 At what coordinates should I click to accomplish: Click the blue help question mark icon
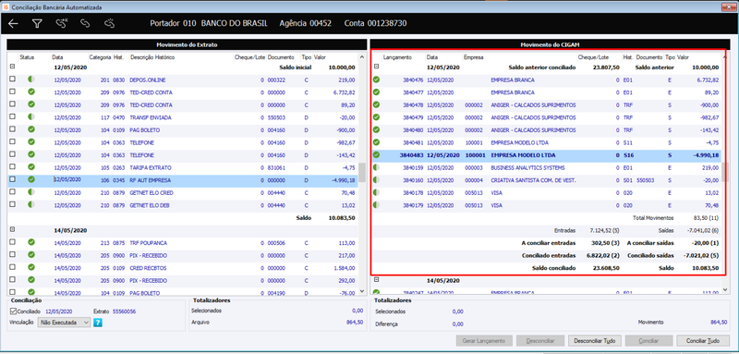tap(98, 323)
